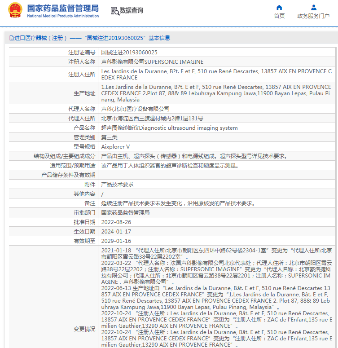
Task: Open the 首页 text link
Action: [x=279, y=16]
